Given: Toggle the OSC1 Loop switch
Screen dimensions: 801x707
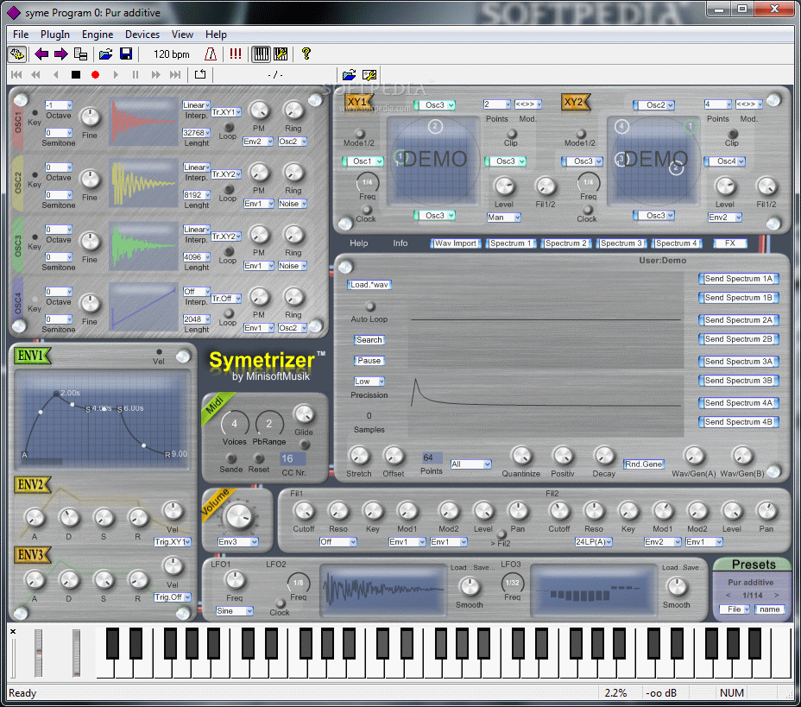Looking at the screenshot, I should [x=229, y=126].
